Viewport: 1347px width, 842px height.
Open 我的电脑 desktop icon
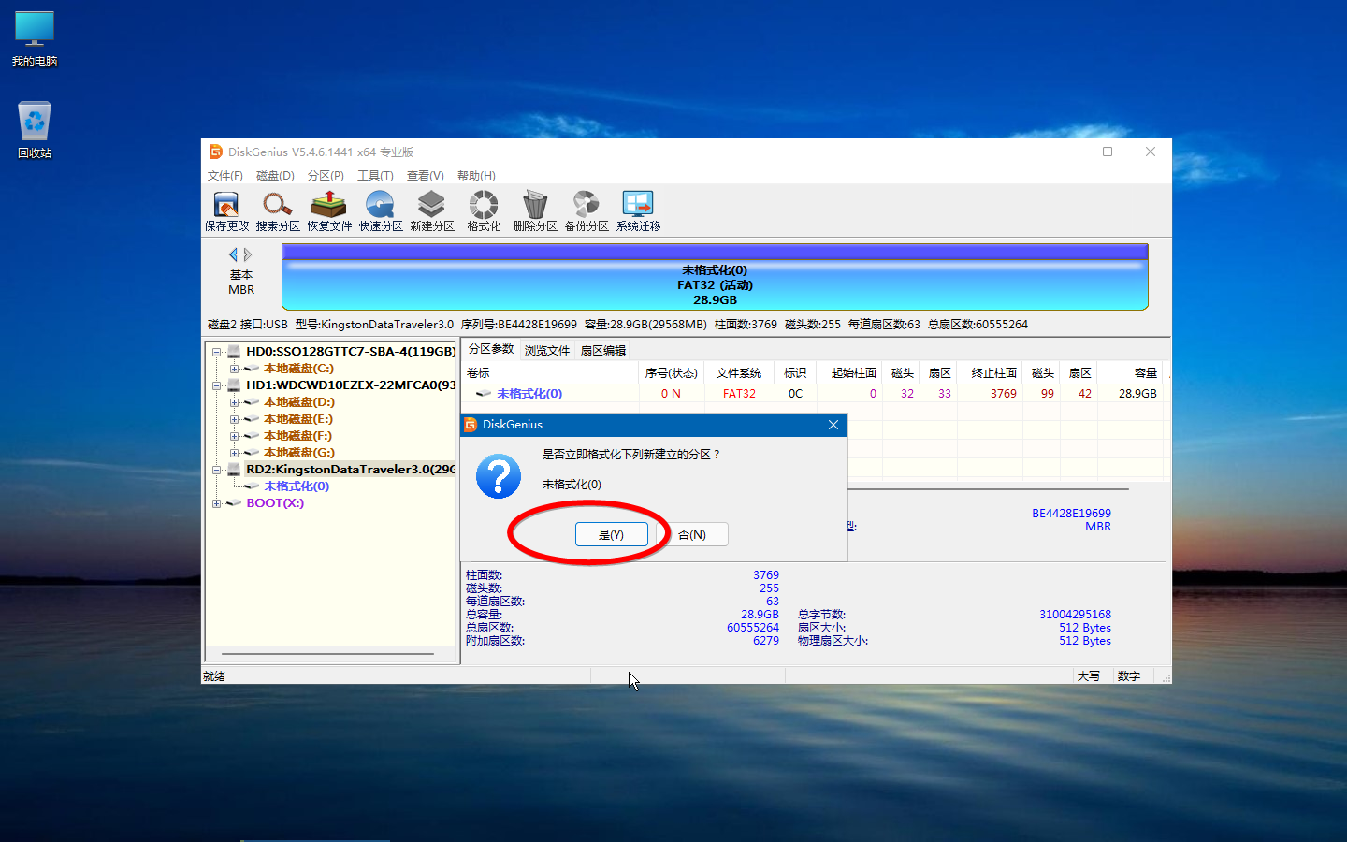pos(35,39)
